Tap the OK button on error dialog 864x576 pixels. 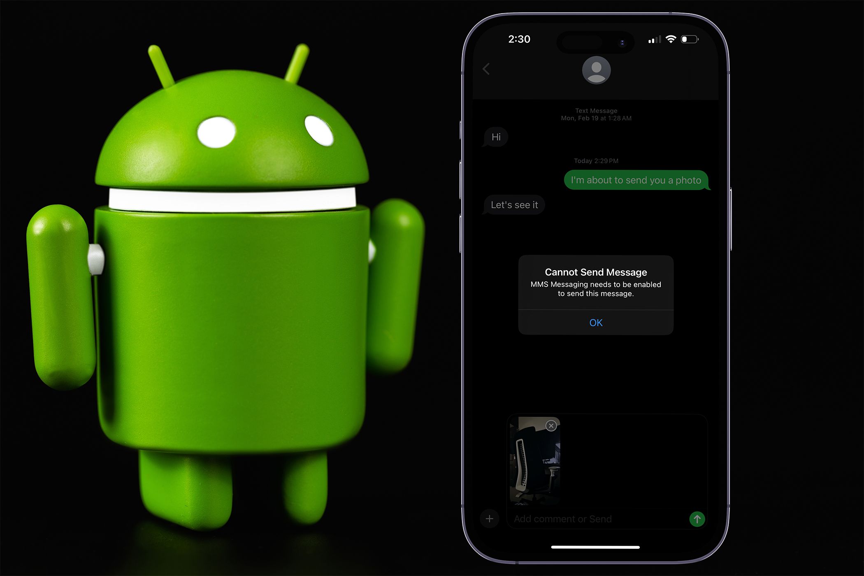(x=596, y=323)
